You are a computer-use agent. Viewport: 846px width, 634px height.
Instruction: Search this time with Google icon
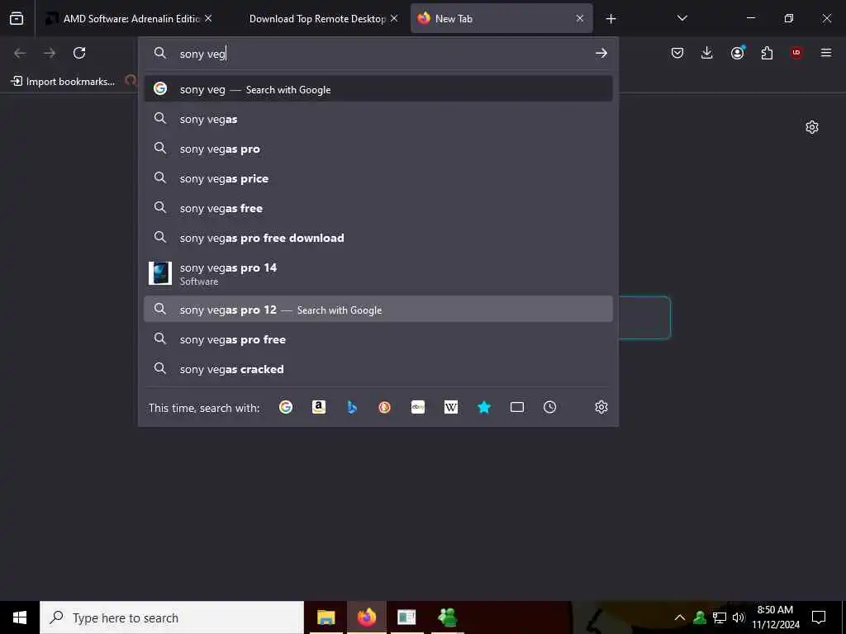286,407
